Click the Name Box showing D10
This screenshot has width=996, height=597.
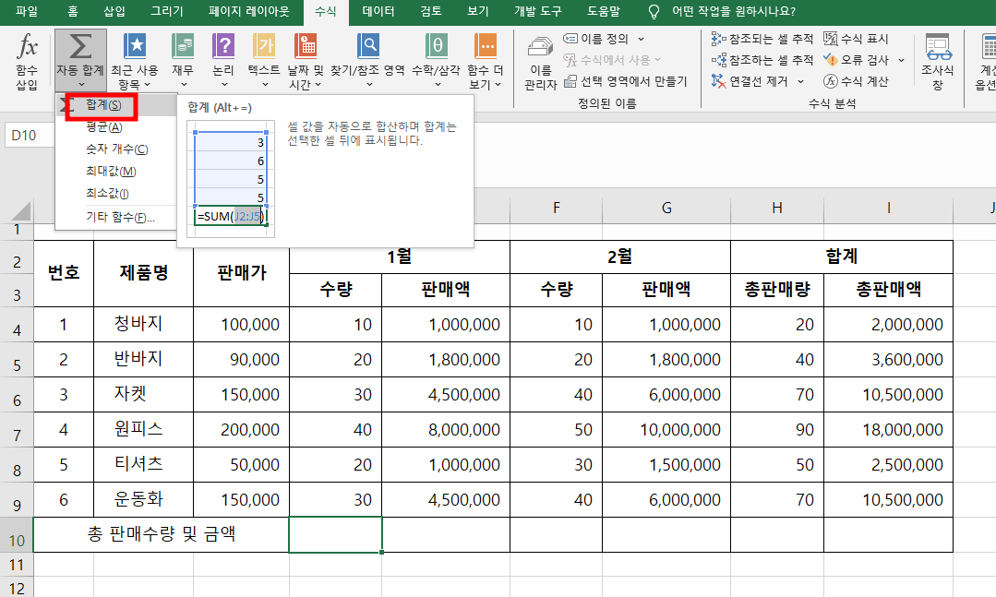[30, 136]
